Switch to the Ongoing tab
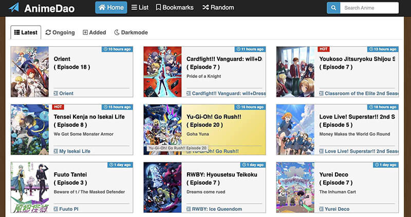 (x=60, y=32)
